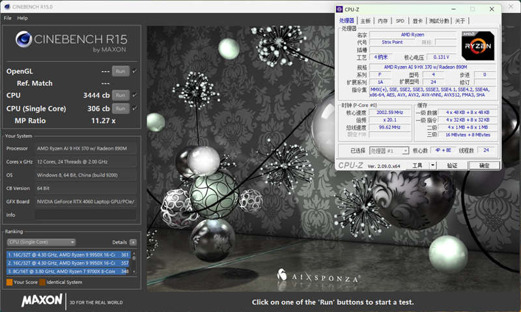Switch to the 关于 tab in CPU-Z
Screen dimensions: 521x312
tap(460, 21)
